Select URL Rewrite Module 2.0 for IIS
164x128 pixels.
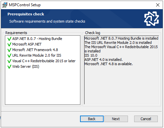click(37, 55)
